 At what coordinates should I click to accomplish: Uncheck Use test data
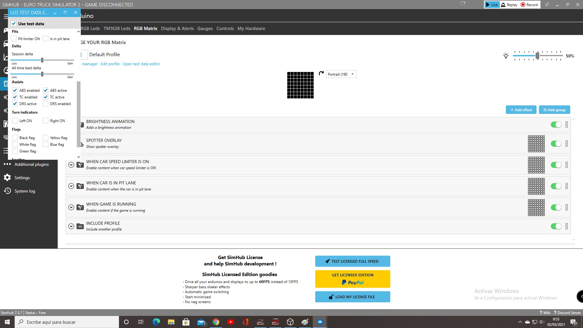(x=14, y=23)
